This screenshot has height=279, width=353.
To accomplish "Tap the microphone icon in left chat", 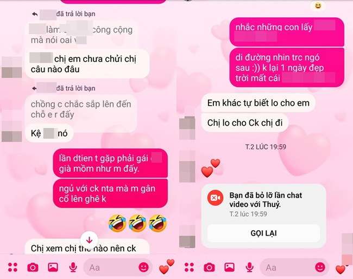I will tap(73, 267).
